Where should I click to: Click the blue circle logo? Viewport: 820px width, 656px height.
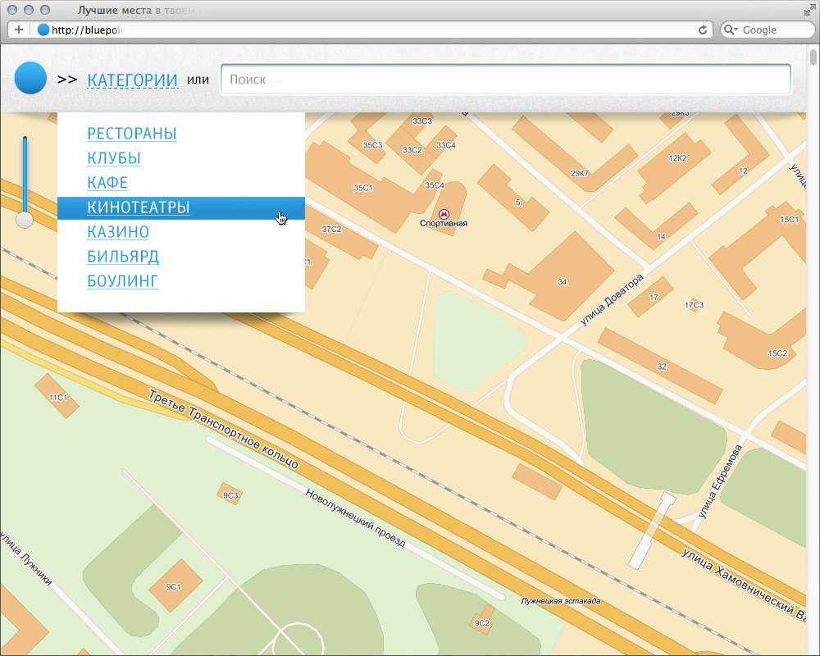point(30,79)
